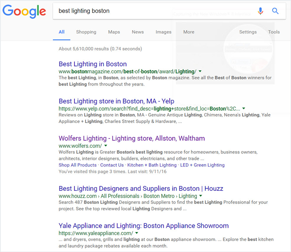Open search Settings

(x=248, y=32)
